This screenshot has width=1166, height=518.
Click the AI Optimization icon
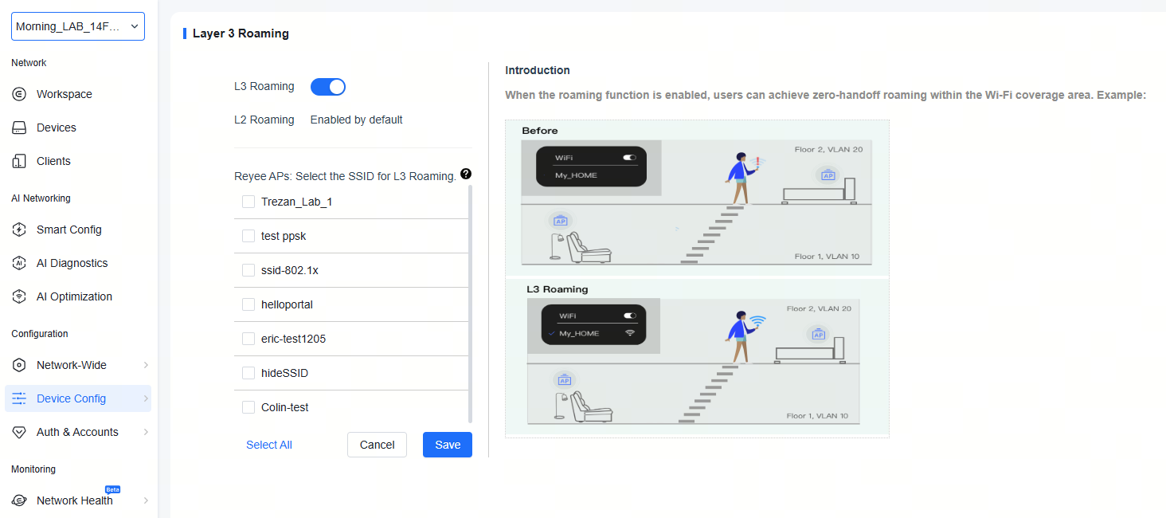[x=20, y=296]
